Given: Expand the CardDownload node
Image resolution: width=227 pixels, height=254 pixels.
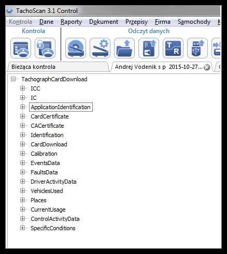Looking at the screenshot, I should click(x=22, y=144).
